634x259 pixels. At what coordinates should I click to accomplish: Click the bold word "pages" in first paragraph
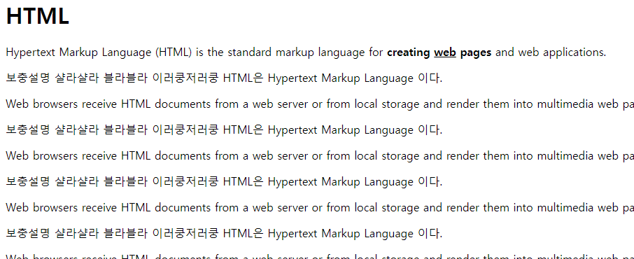pos(476,53)
